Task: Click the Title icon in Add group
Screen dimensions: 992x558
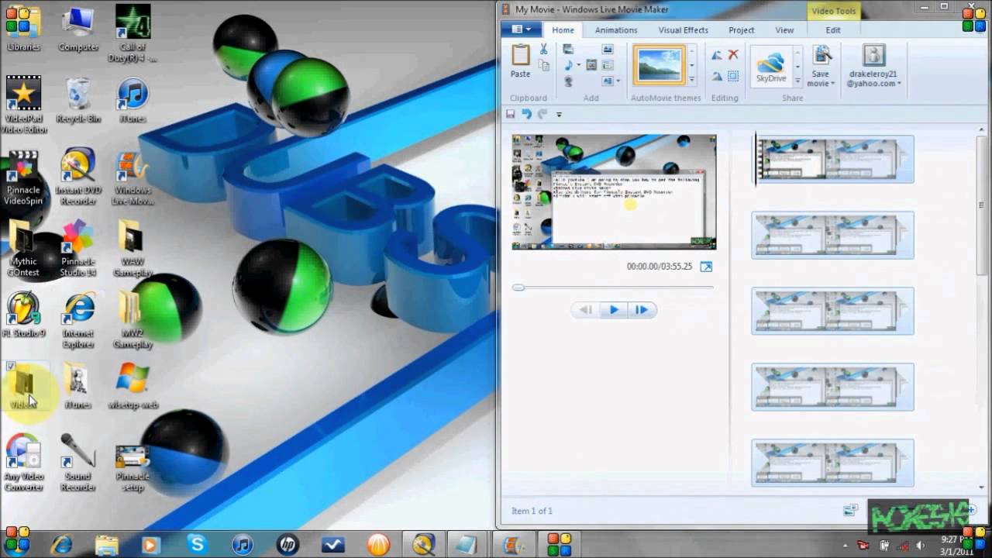Action: click(x=608, y=49)
